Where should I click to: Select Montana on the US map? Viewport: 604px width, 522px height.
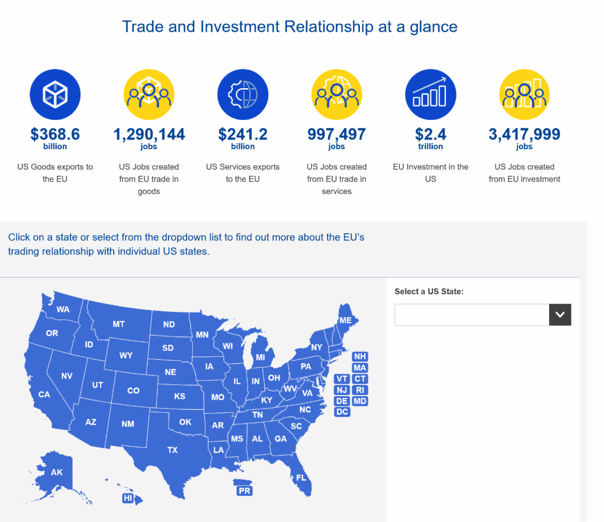(119, 324)
